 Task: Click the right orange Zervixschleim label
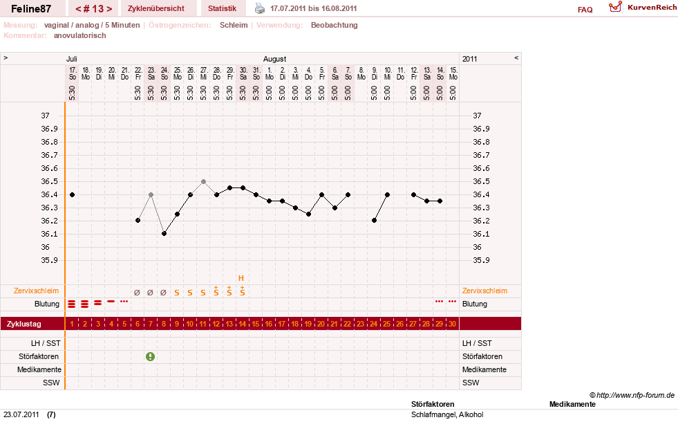click(x=484, y=291)
